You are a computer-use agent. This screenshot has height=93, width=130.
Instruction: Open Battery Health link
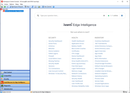(x=77, y=46)
